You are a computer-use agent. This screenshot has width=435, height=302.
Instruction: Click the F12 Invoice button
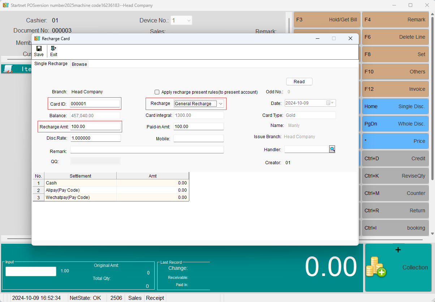click(395, 89)
